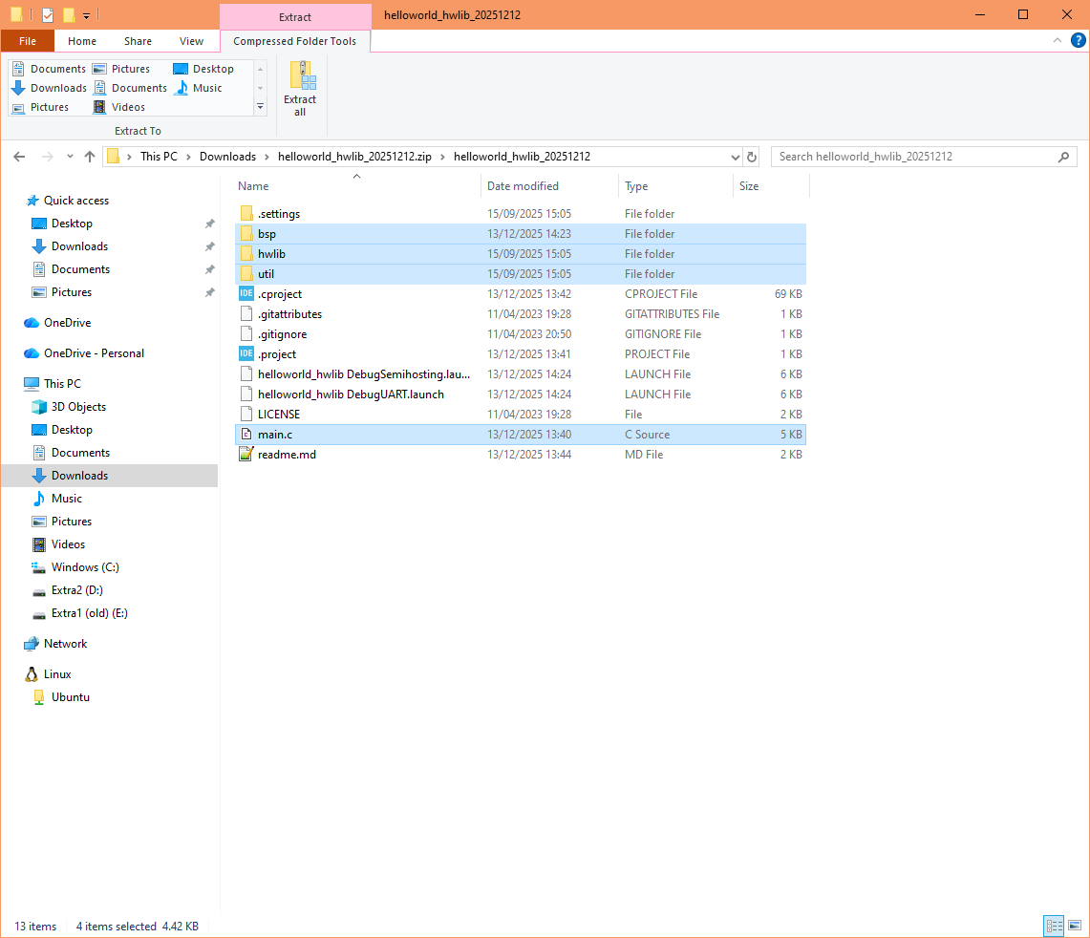Viewport: 1090px width, 938px height.
Task: Switch to thumbnail view using status bar icon
Action: point(1076,926)
